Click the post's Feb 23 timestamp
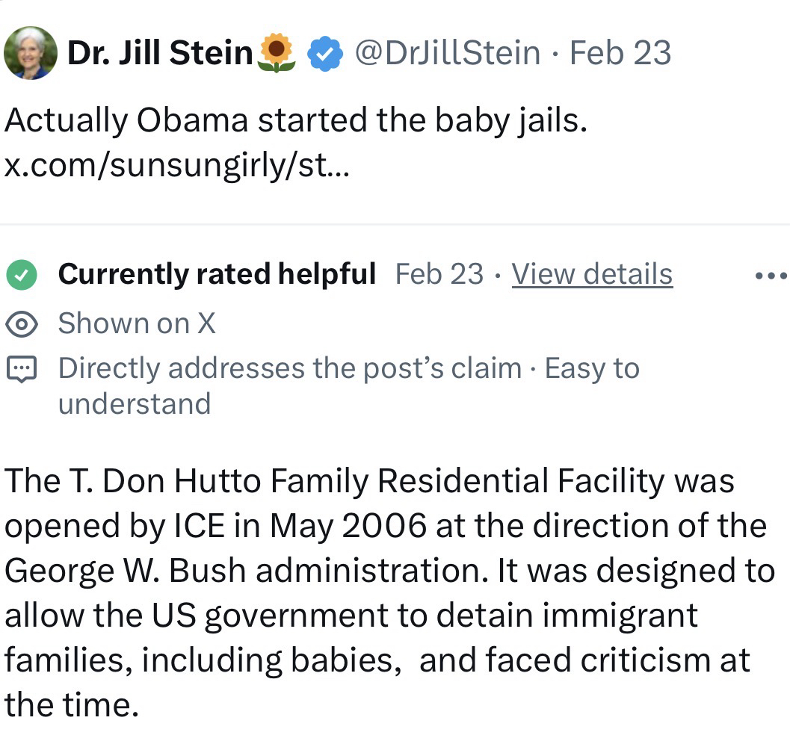The height and width of the screenshot is (747, 790). point(620,53)
